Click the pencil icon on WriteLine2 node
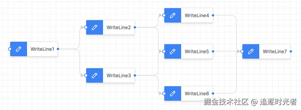 (x=94, y=27)
